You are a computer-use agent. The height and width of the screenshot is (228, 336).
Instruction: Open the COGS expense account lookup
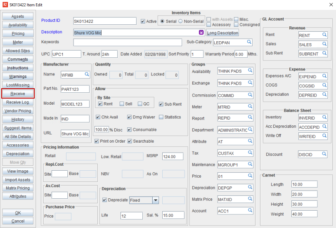coord(324,85)
